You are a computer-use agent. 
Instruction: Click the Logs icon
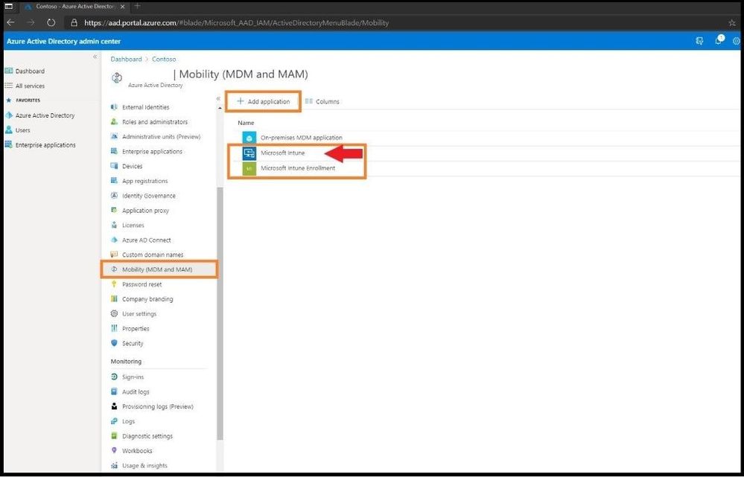coord(114,421)
